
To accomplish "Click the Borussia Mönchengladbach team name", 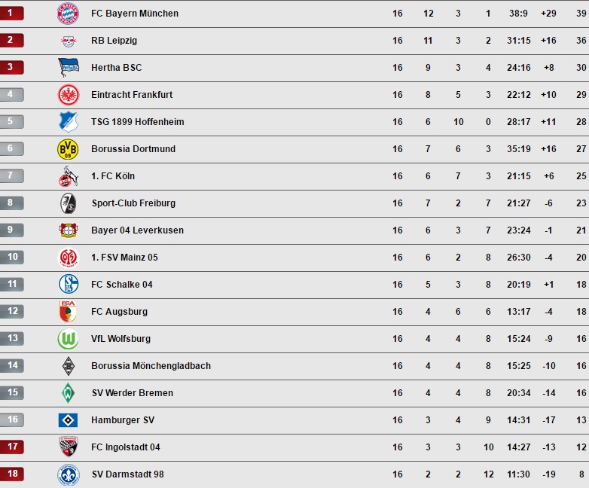I will [x=151, y=366].
